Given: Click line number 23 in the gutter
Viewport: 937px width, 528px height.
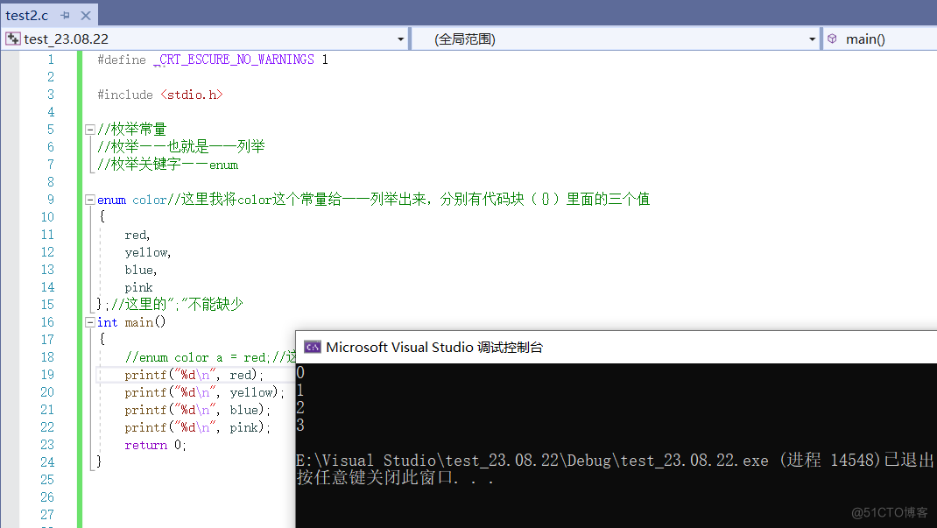Looking at the screenshot, I should coord(48,445).
